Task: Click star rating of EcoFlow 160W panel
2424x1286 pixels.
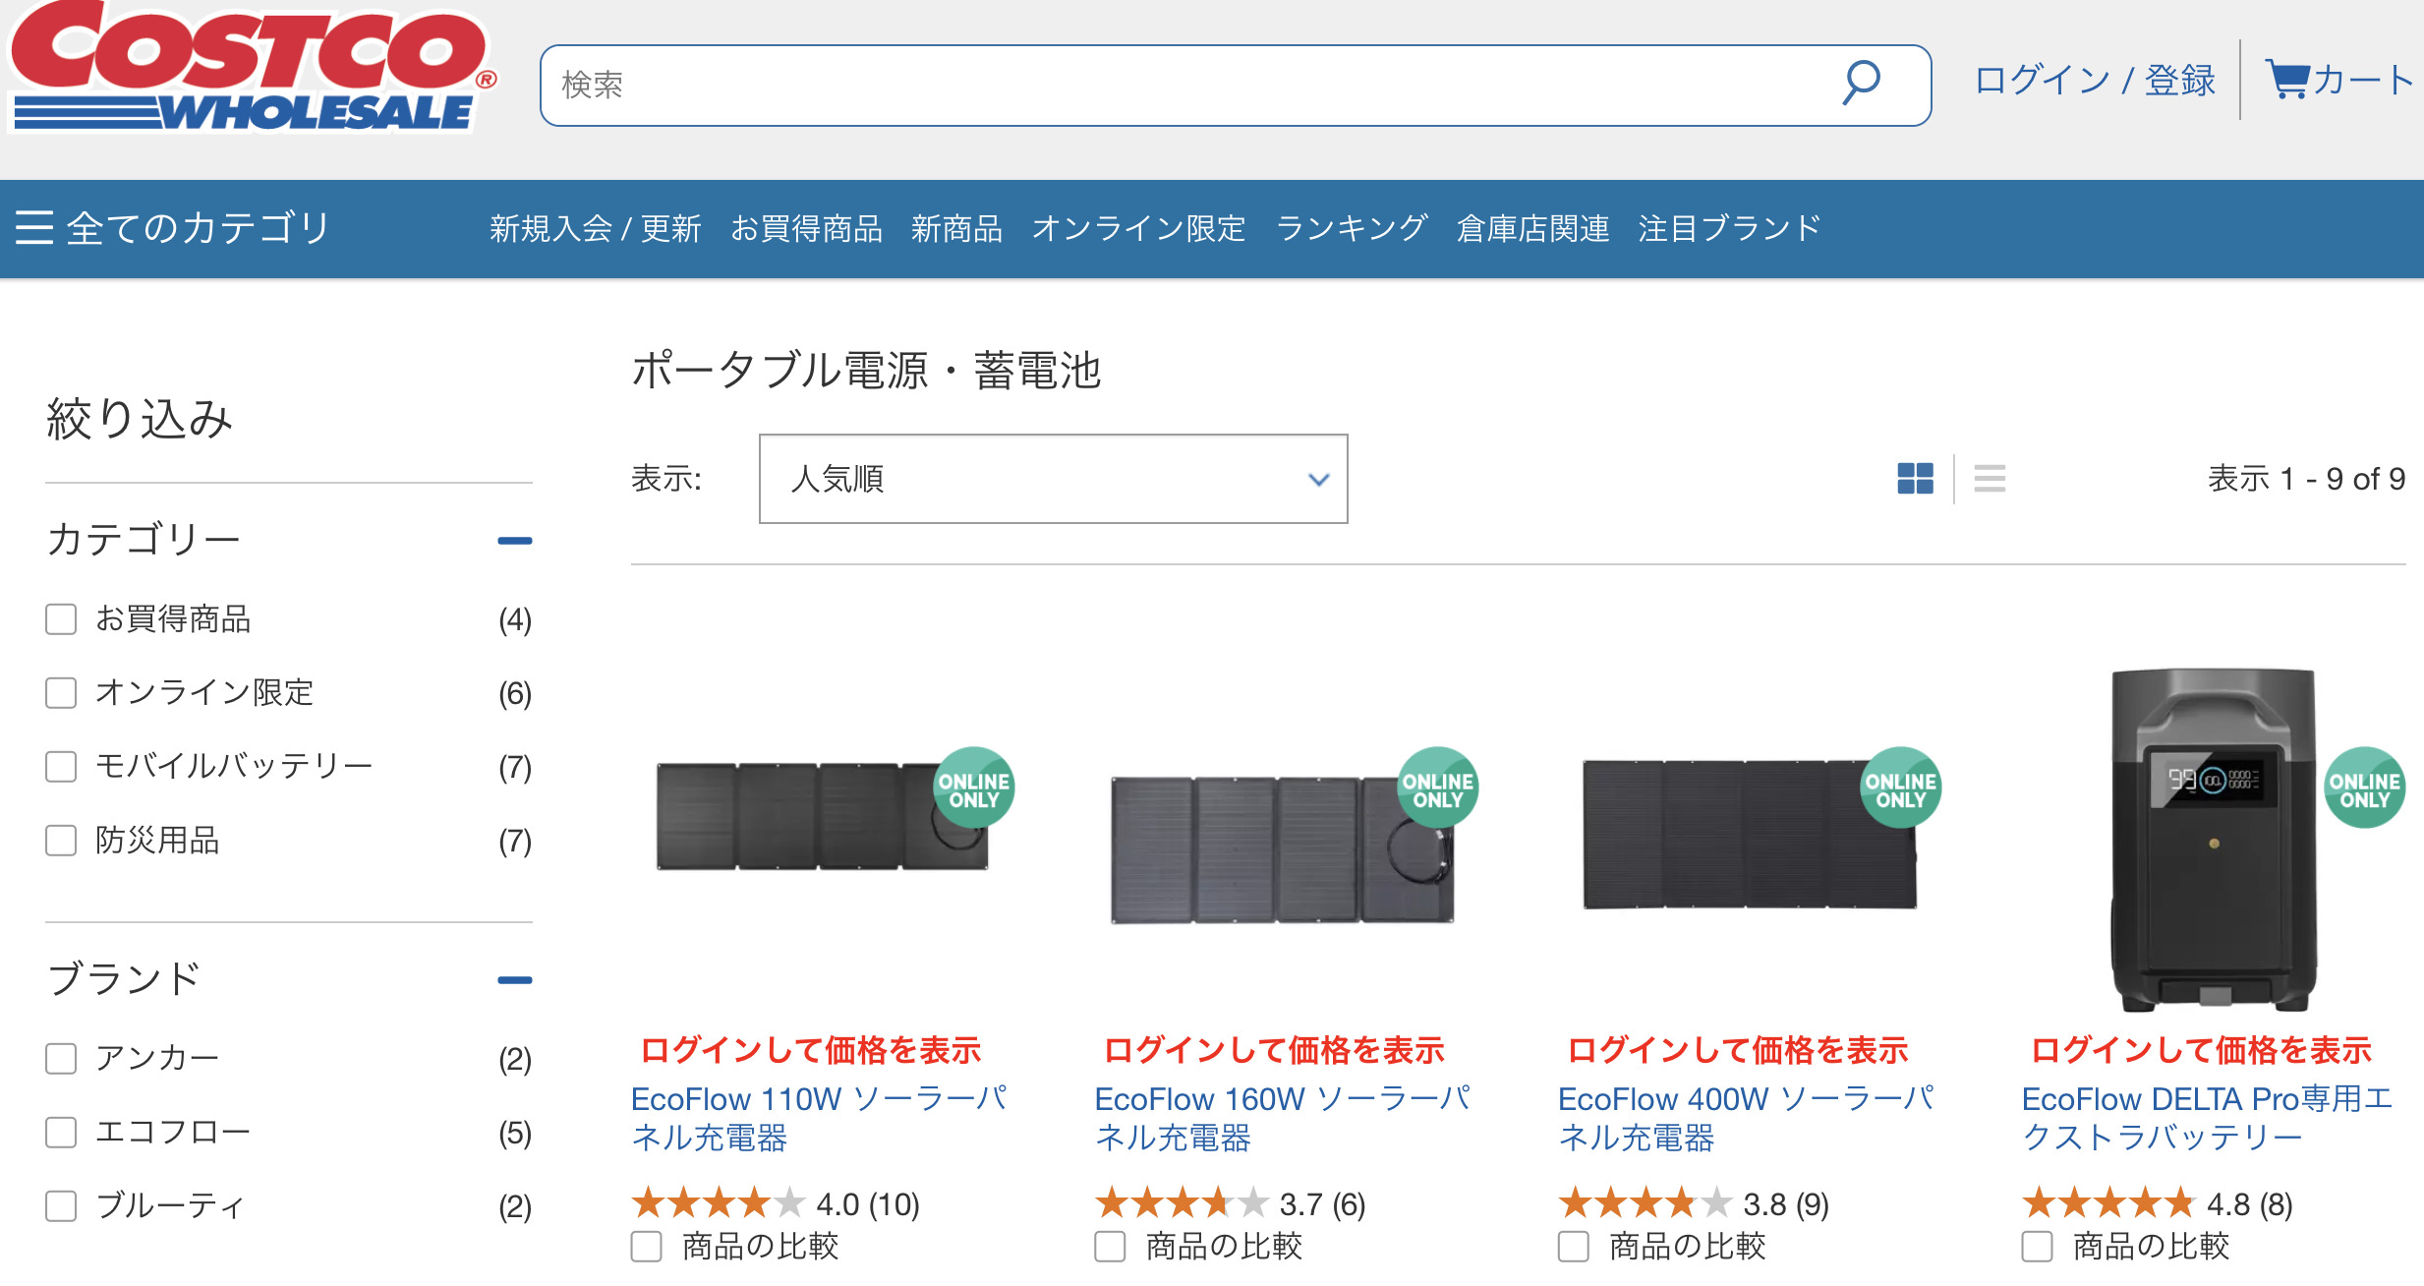Action: [x=1182, y=1202]
